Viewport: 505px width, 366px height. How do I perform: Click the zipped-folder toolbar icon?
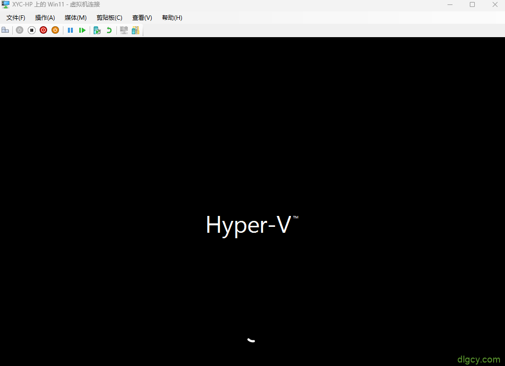click(x=136, y=30)
